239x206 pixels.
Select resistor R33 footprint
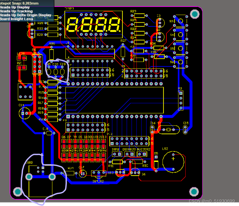point(53,29)
